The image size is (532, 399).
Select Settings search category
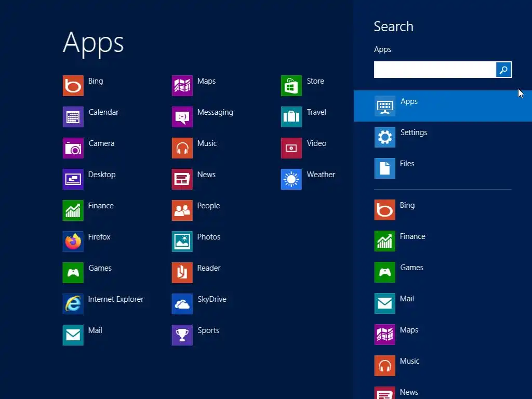443,137
